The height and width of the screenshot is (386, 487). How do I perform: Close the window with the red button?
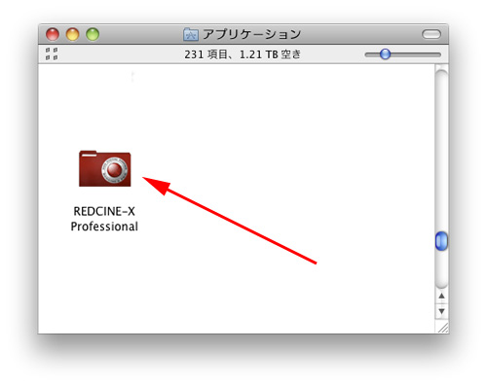point(53,34)
